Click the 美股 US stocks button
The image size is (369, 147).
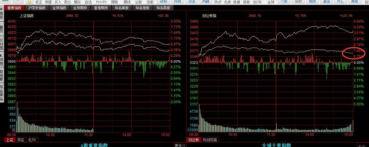pos(355,1)
